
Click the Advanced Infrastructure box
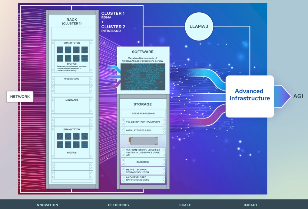click(x=250, y=96)
